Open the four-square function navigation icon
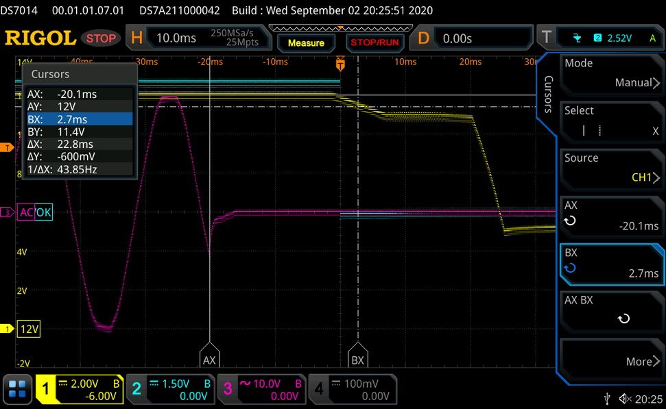The image size is (666, 409). click(17, 388)
